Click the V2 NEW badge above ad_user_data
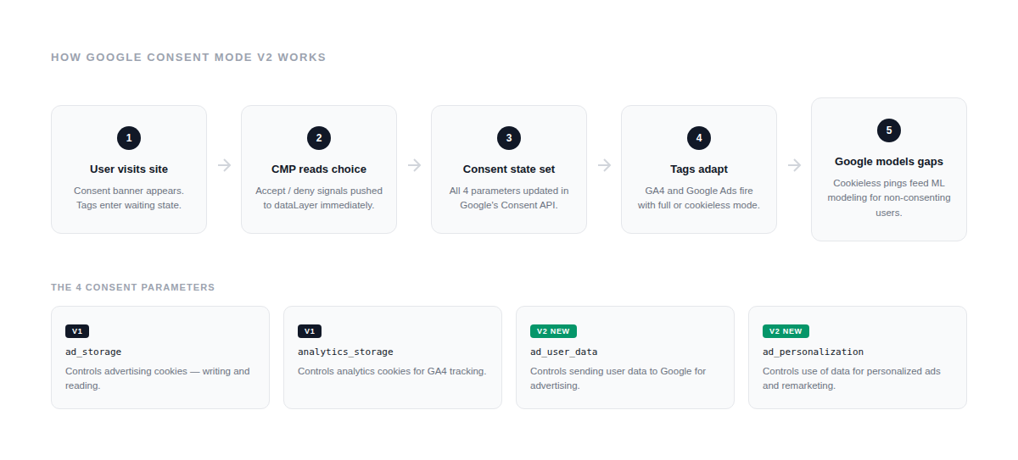Screen dimensions: 1018x460 pyautogui.click(x=553, y=331)
